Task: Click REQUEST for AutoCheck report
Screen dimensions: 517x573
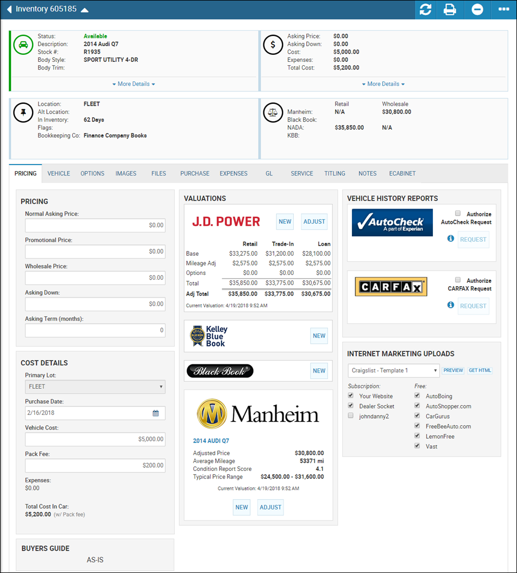Action: 473,240
